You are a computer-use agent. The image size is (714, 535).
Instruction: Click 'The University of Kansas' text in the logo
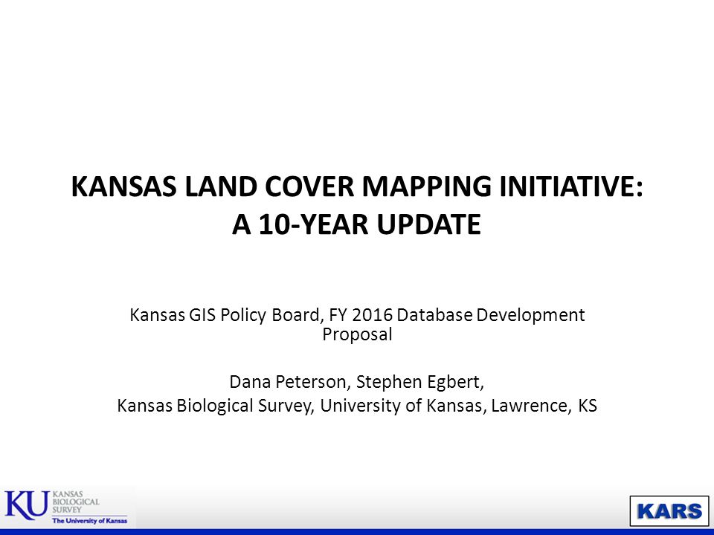pyautogui.click(x=90, y=521)
